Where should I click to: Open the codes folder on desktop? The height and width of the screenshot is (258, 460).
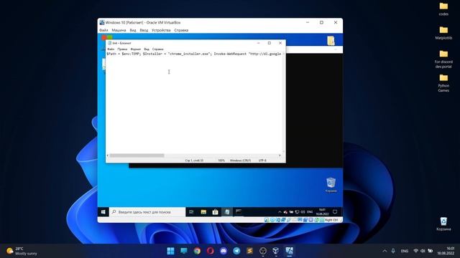click(x=443, y=9)
